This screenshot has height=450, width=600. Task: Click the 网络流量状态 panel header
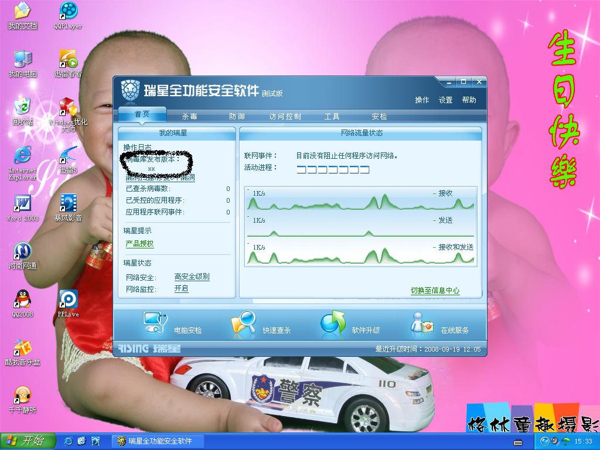click(362, 133)
